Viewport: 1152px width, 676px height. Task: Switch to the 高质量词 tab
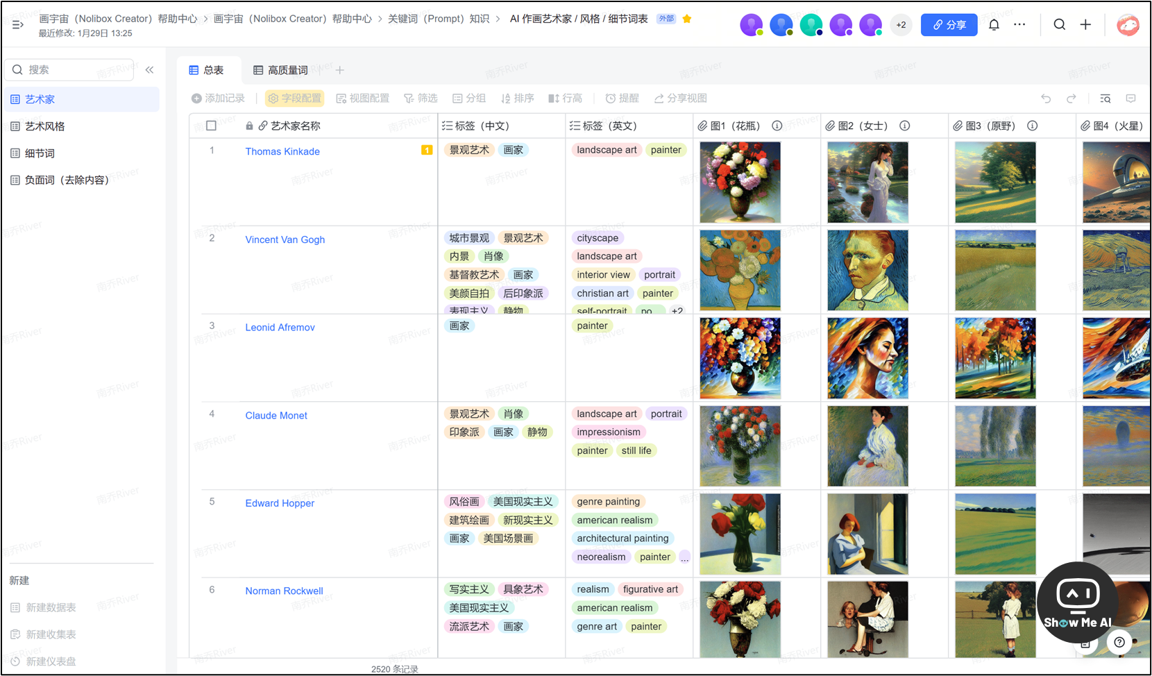click(280, 70)
